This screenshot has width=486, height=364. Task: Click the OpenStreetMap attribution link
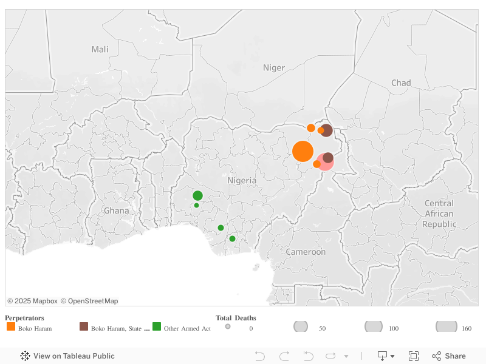(x=89, y=301)
